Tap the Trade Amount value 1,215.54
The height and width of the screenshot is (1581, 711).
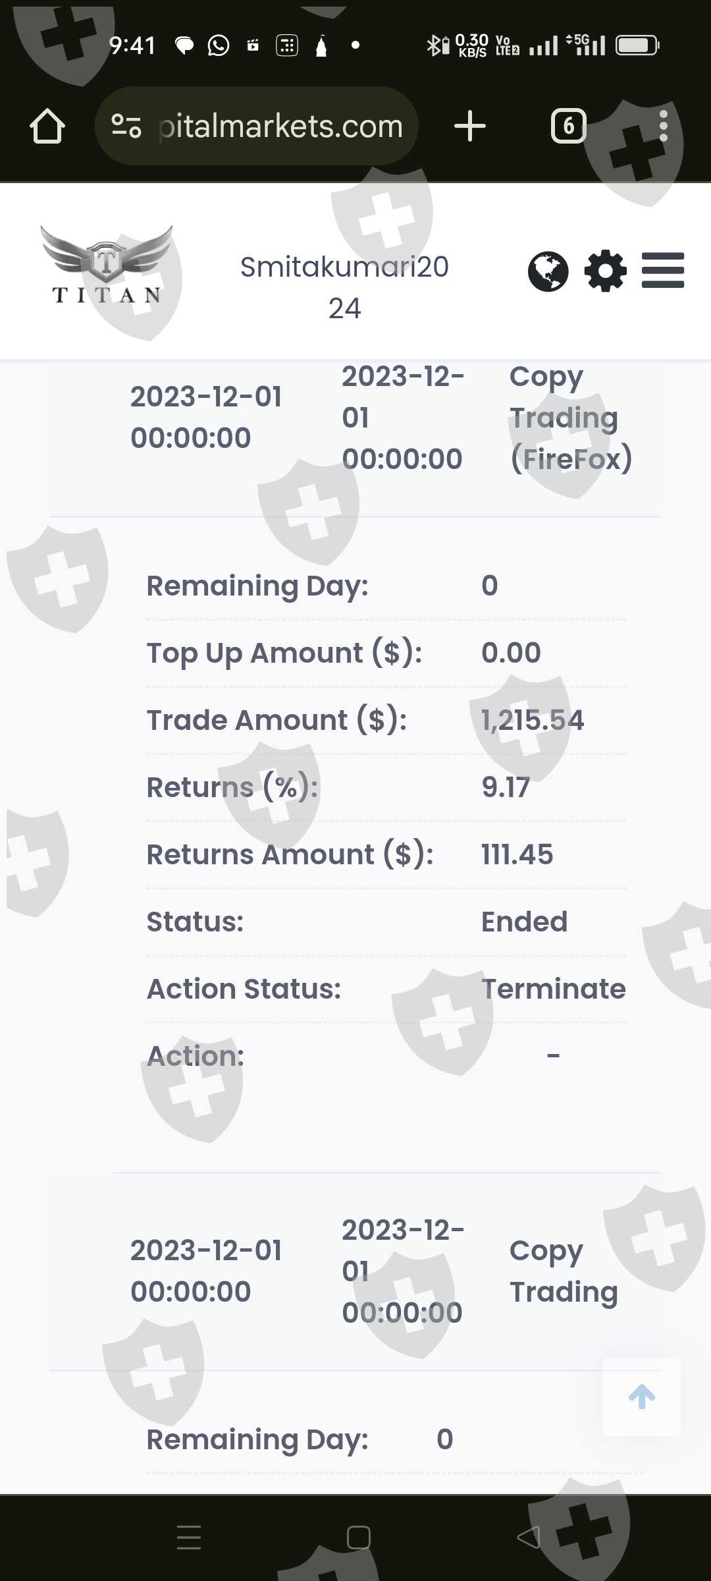pos(532,720)
